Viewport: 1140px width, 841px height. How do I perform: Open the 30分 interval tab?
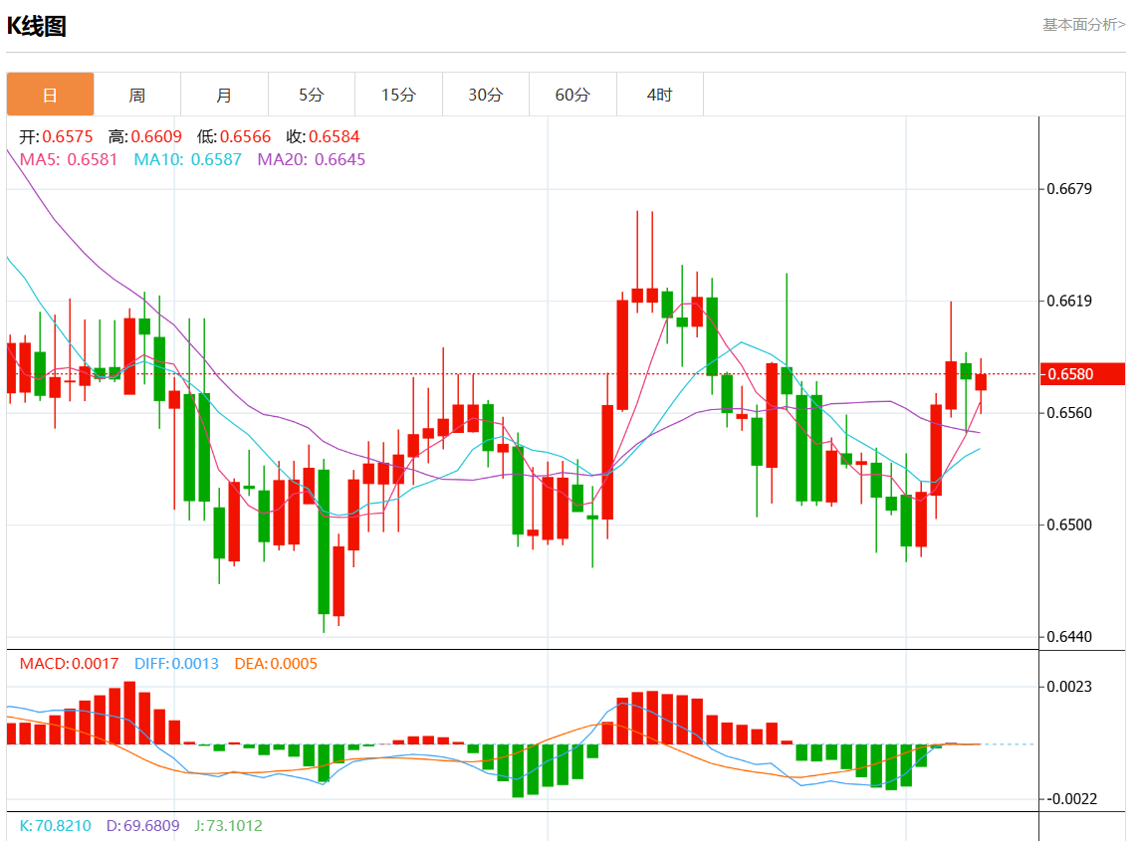pyautogui.click(x=486, y=95)
